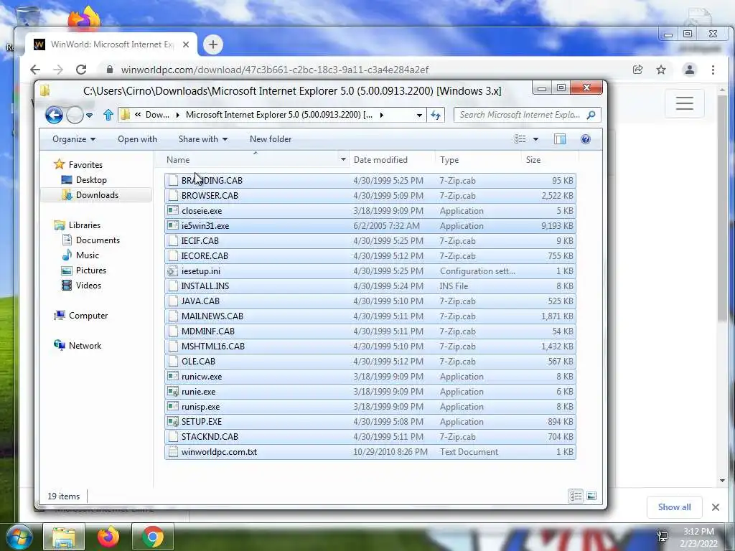Select the iesetup.ini settings file icon
Screen dimensions: 735x551
pos(173,270)
